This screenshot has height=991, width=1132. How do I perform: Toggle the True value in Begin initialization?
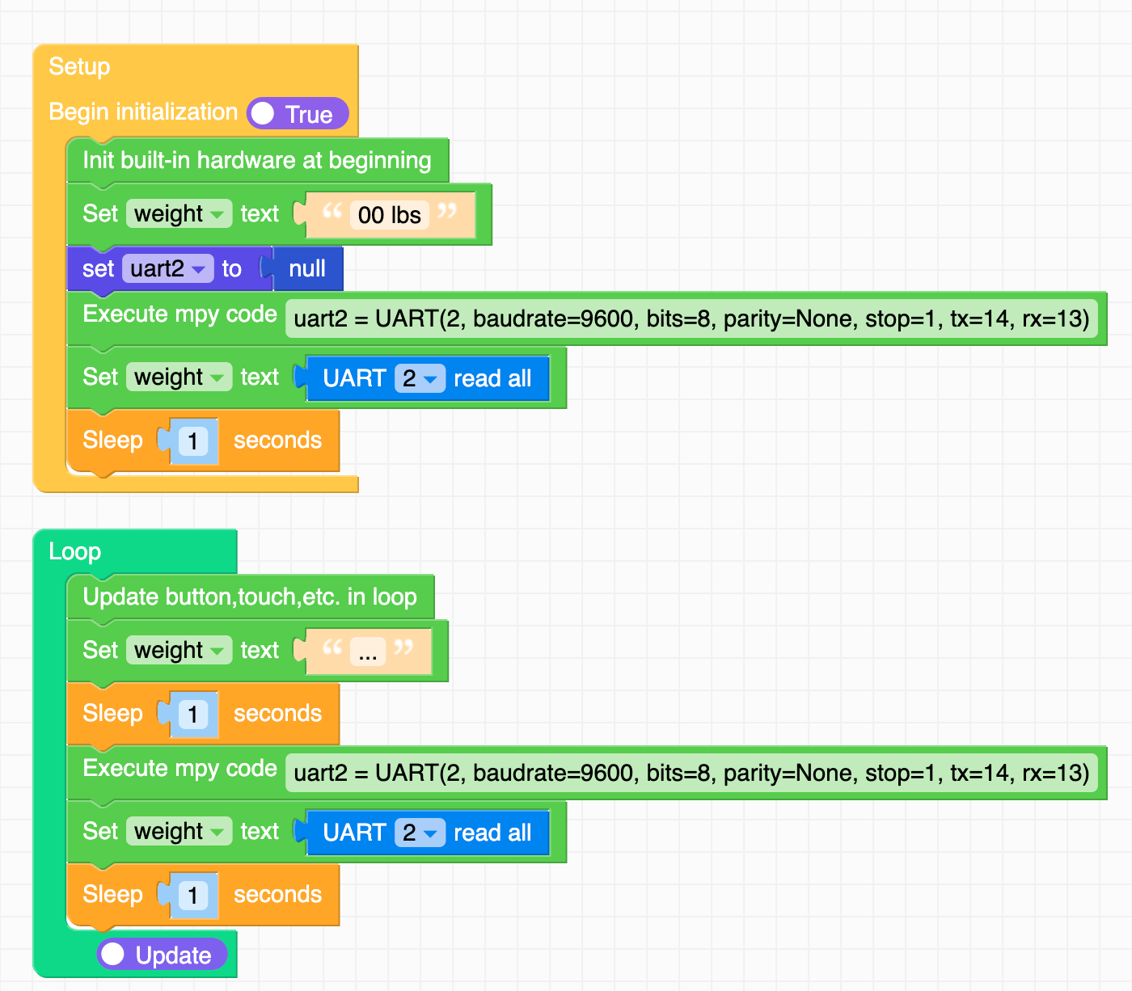(x=298, y=114)
